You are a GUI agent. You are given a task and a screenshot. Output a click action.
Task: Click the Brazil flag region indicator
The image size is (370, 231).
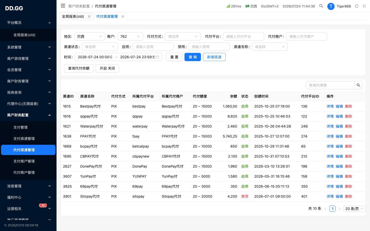coord(251,6)
